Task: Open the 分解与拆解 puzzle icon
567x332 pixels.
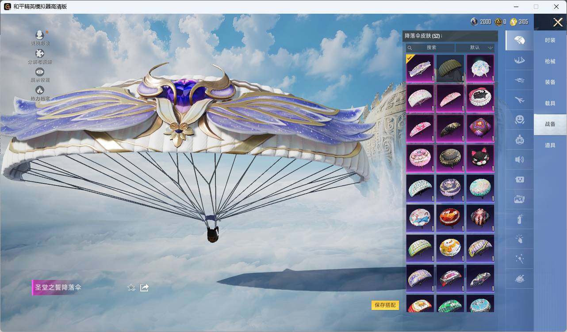Action: tap(40, 53)
